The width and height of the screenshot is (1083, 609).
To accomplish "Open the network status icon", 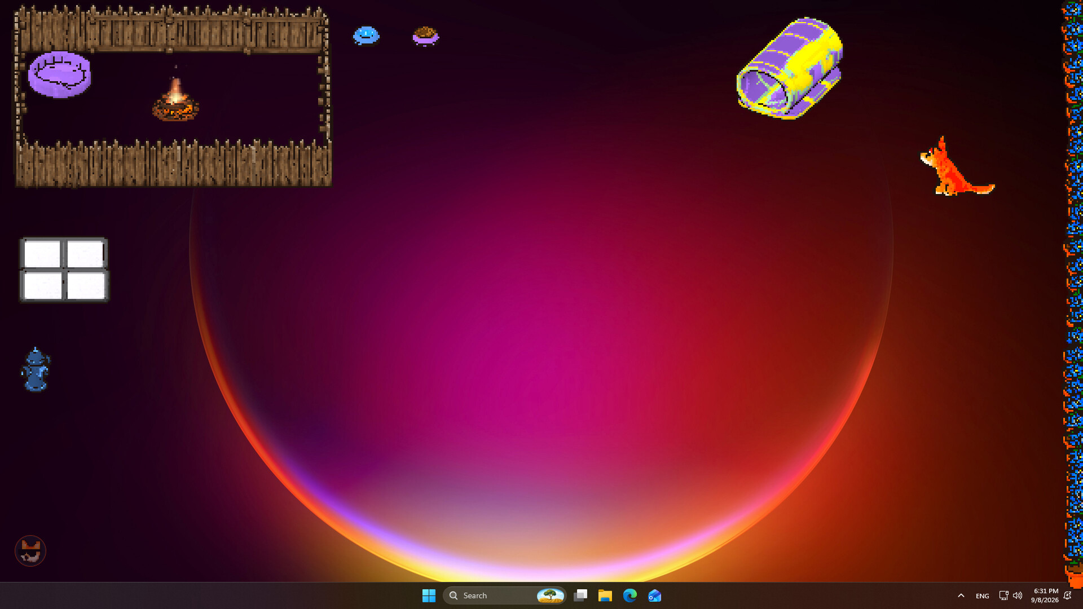I will 1003,595.
